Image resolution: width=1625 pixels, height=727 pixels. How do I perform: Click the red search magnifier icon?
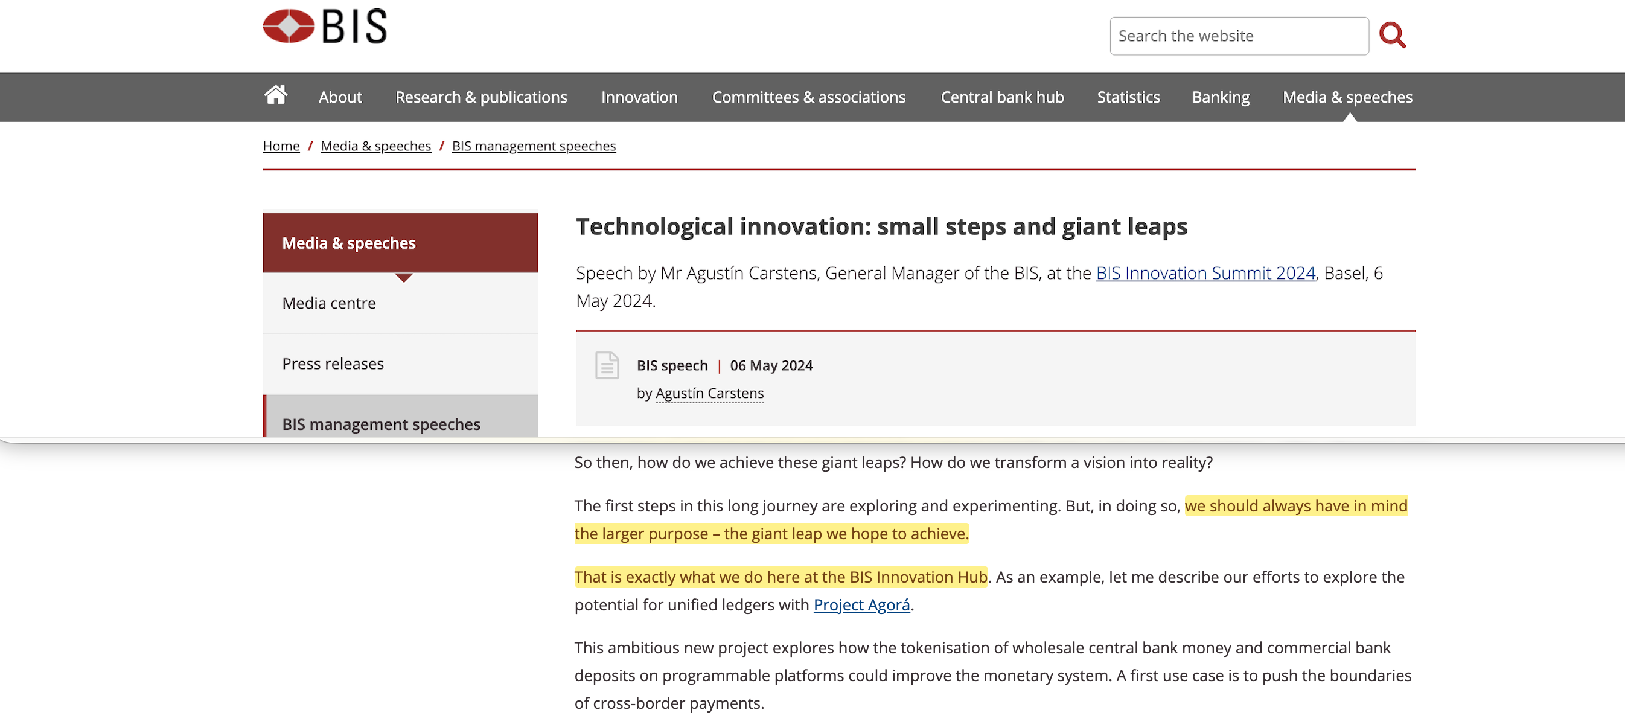pos(1391,36)
